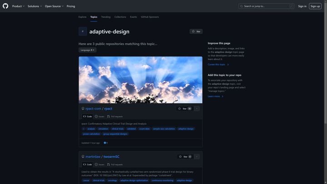The image size is (327, 184).
Task: Click the star icon on twoarmSC card
Action: pyautogui.click(x=180, y=156)
